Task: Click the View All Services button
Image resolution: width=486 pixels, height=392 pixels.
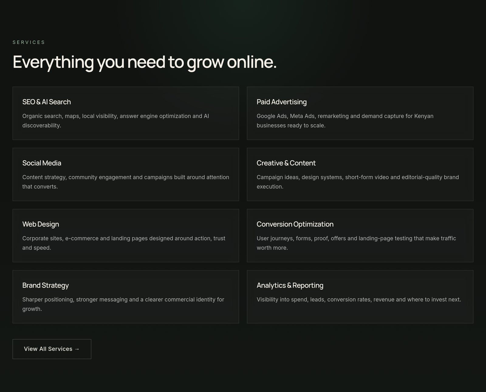Action: tap(52, 349)
